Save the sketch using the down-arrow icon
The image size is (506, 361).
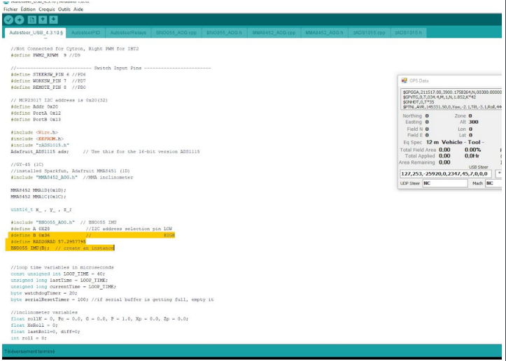coord(54,20)
